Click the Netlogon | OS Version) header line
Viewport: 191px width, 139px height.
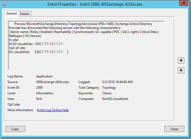[x=25, y=36]
